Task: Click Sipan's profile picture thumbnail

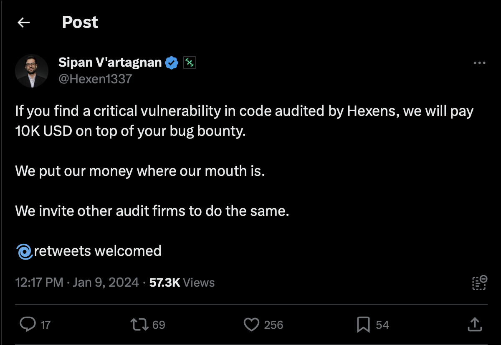Action: [x=31, y=70]
